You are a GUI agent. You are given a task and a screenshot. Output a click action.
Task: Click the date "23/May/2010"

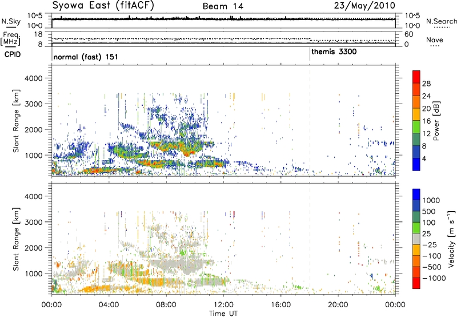click(x=364, y=6)
